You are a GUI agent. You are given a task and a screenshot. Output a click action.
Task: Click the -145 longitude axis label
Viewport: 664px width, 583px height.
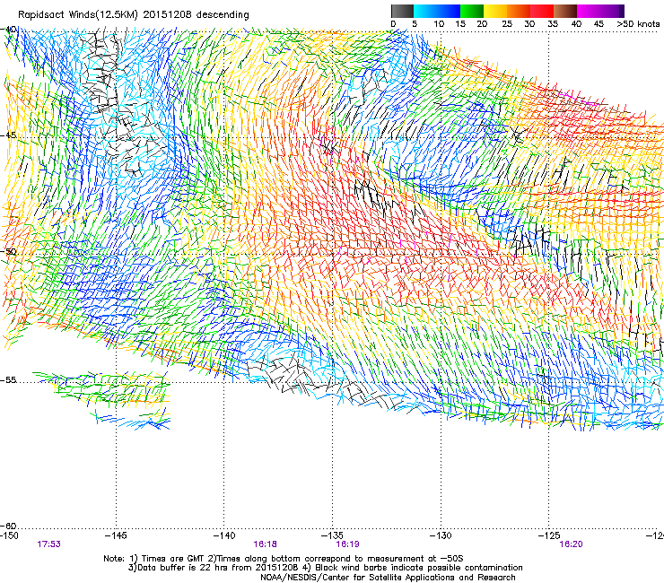point(116,535)
